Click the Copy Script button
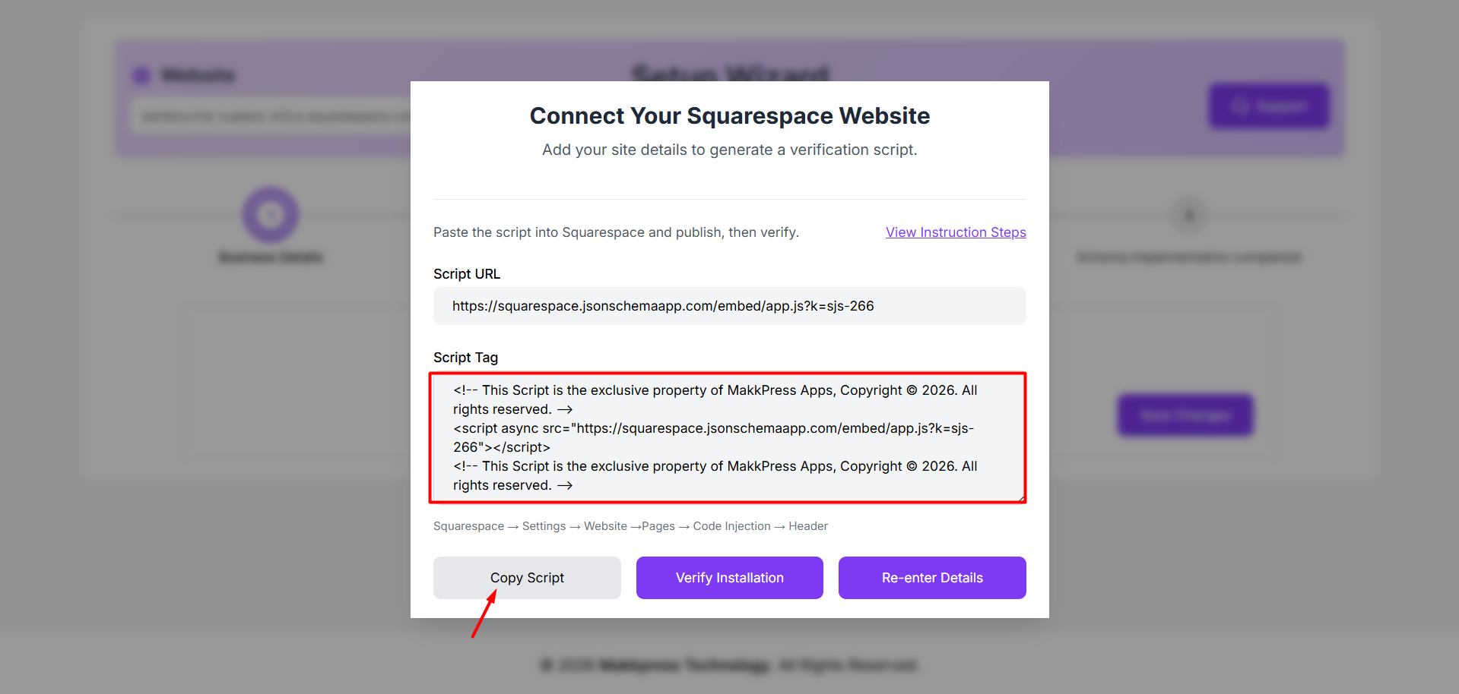Image resolution: width=1459 pixels, height=694 pixels. point(527,578)
